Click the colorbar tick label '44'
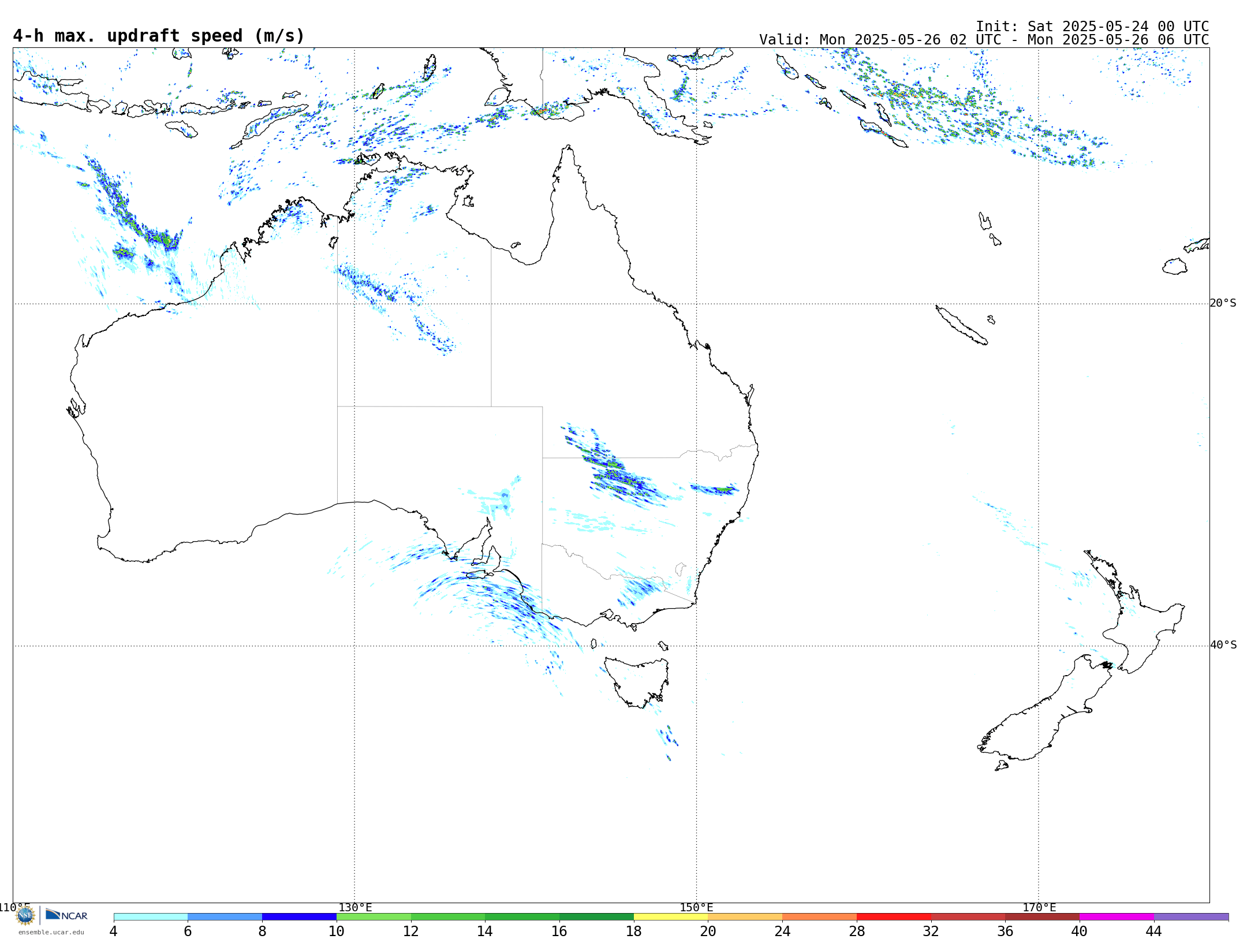Screen dimensions: 1247x939 point(1153,931)
